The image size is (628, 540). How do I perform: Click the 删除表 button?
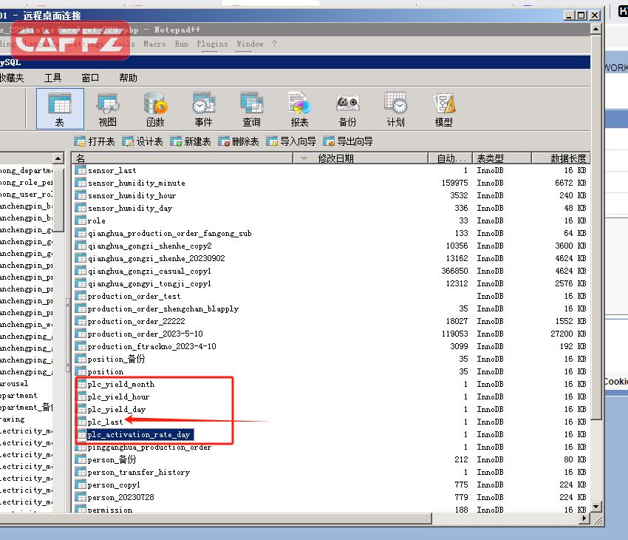point(239,141)
